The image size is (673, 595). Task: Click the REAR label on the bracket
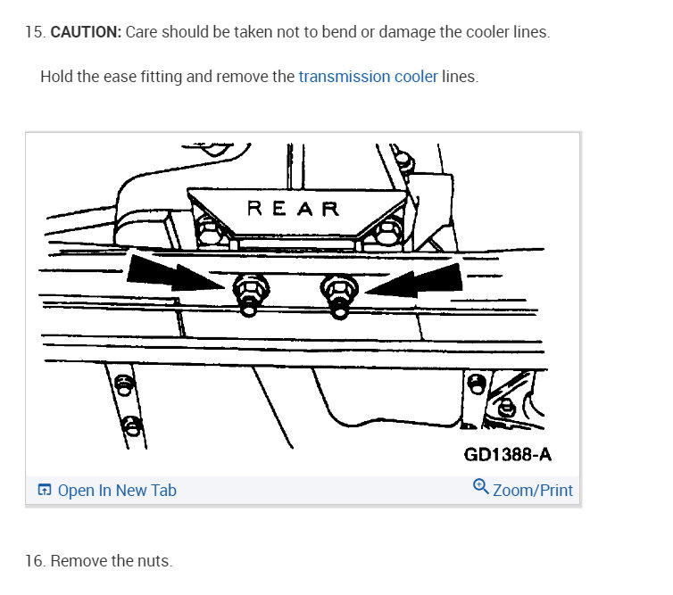[x=293, y=209]
